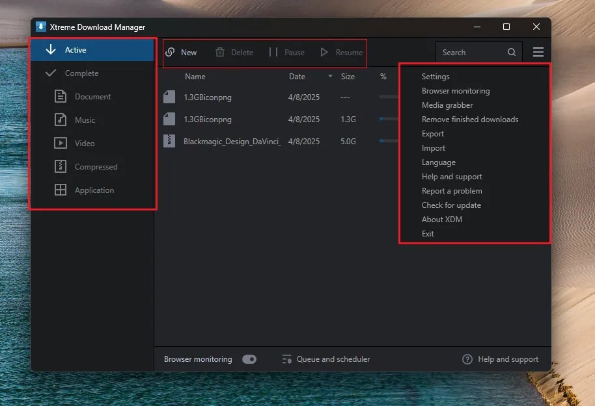This screenshot has width=595, height=406.
Task: Open Queue and scheduler link text
Action: [333, 359]
